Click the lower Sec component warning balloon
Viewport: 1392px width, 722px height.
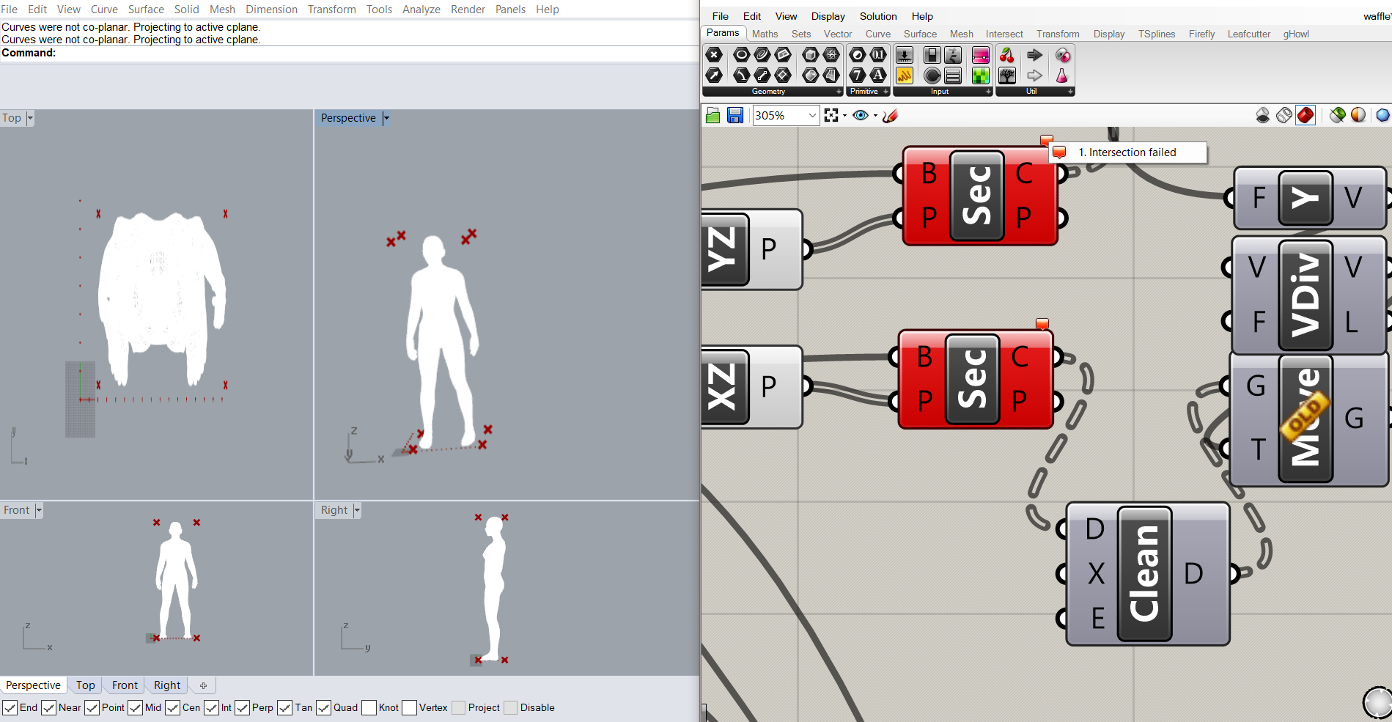coord(1042,324)
